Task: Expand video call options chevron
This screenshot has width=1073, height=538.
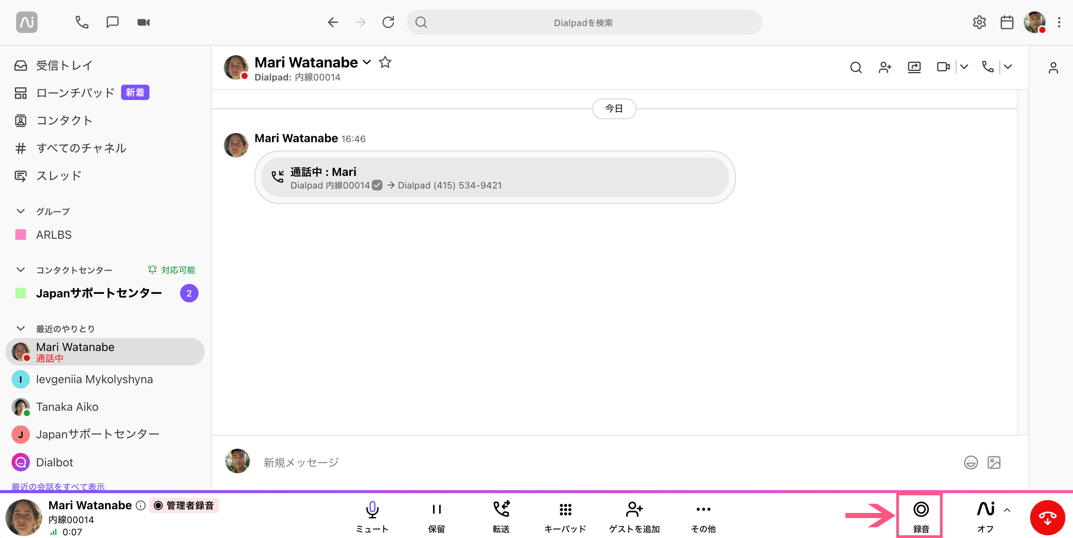Action: pyautogui.click(x=964, y=67)
